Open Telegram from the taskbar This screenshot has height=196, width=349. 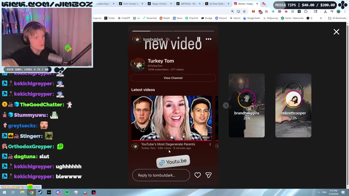pyautogui.click(x=85, y=192)
